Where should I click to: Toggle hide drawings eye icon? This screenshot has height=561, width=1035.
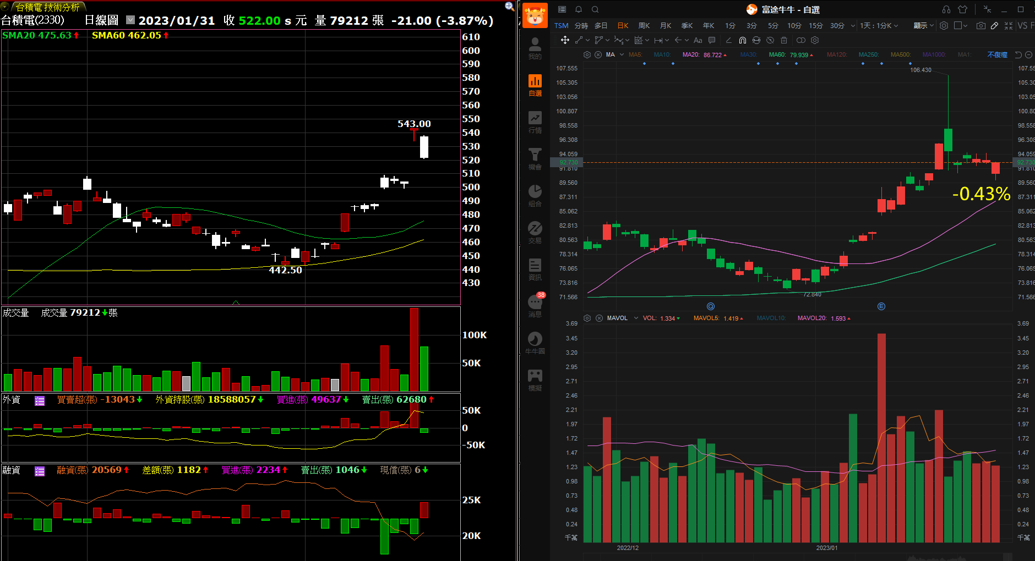coord(770,40)
